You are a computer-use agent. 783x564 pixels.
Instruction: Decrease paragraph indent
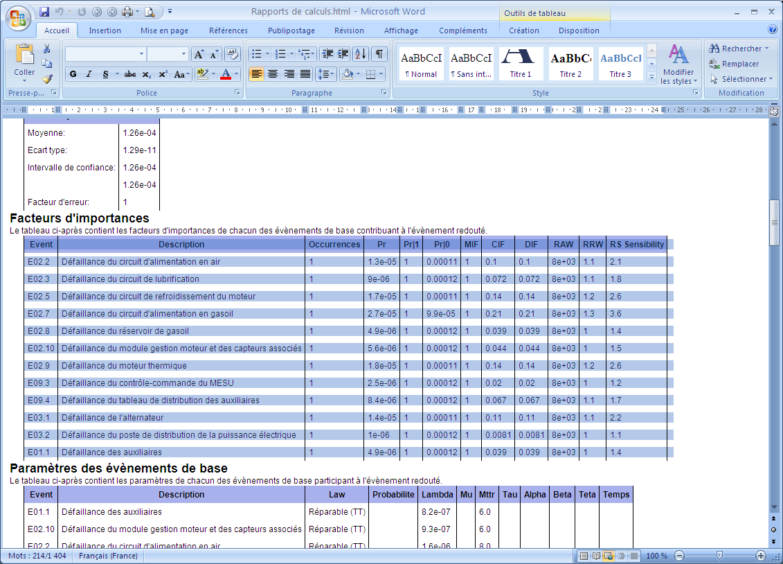(x=327, y=54)
